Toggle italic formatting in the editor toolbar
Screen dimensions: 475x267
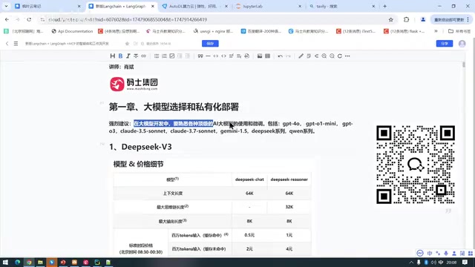tap(128, 56)
